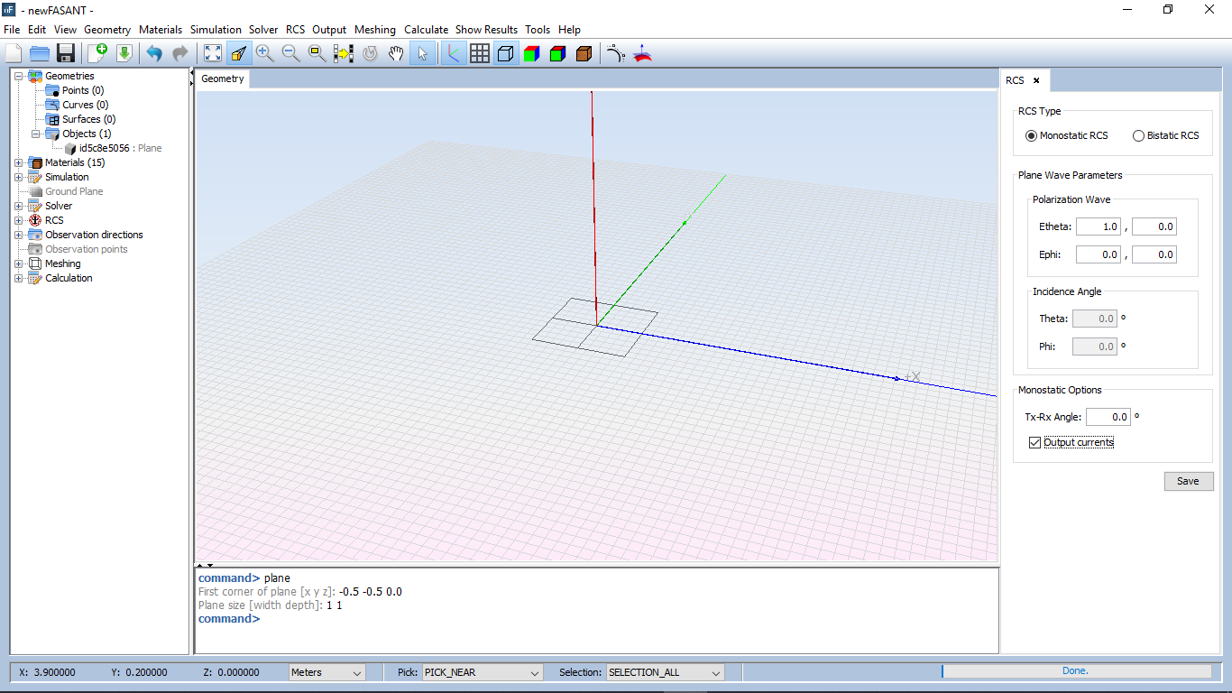Expand the Materials (15) tree node
This screenshot has height=693, width=1232.
[19, 162]
